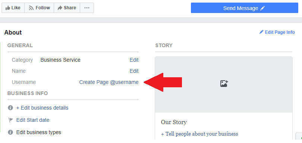Click Edit business types
Viewport: 302px width, 143px height.
(x=38, y=132)
